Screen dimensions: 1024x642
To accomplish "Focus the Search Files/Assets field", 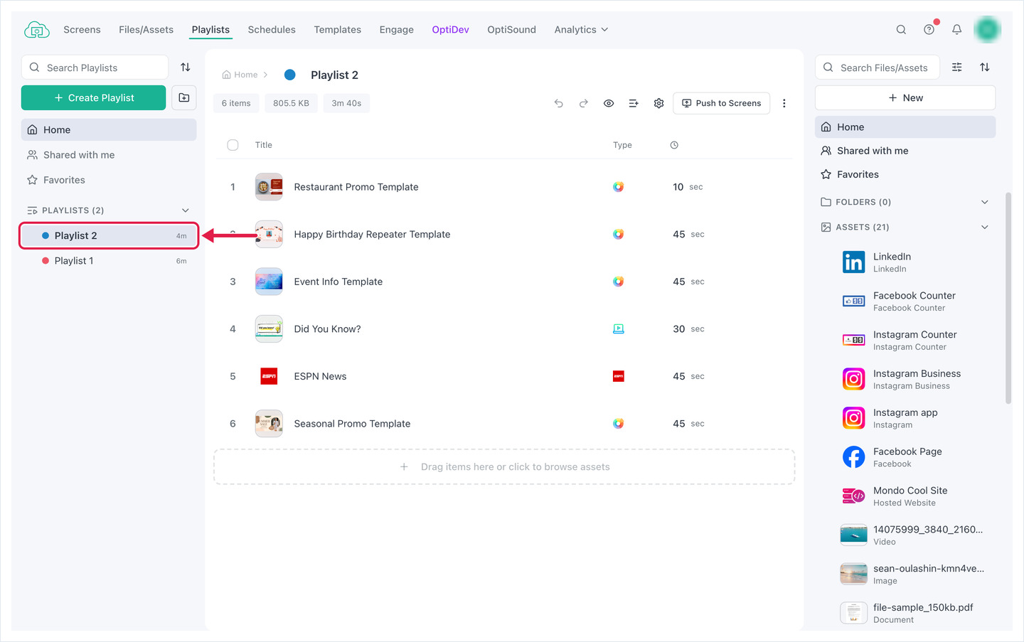I will tap(877, 68).
